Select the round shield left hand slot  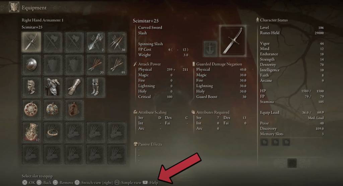coord(31,65)
